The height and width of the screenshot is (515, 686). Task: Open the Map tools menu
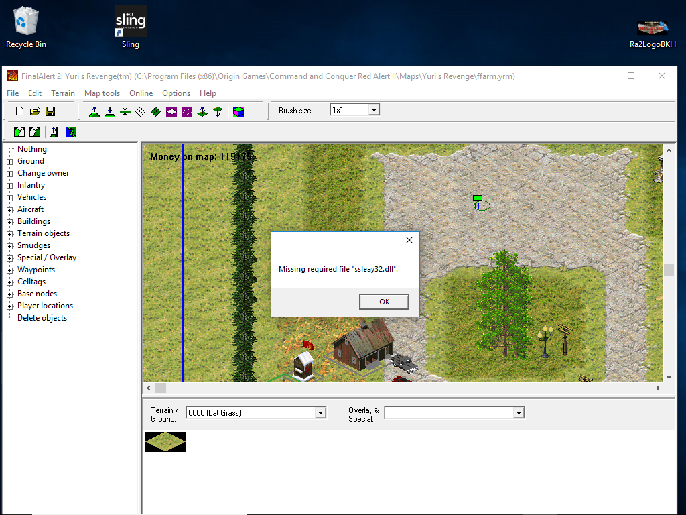[102, 93]
